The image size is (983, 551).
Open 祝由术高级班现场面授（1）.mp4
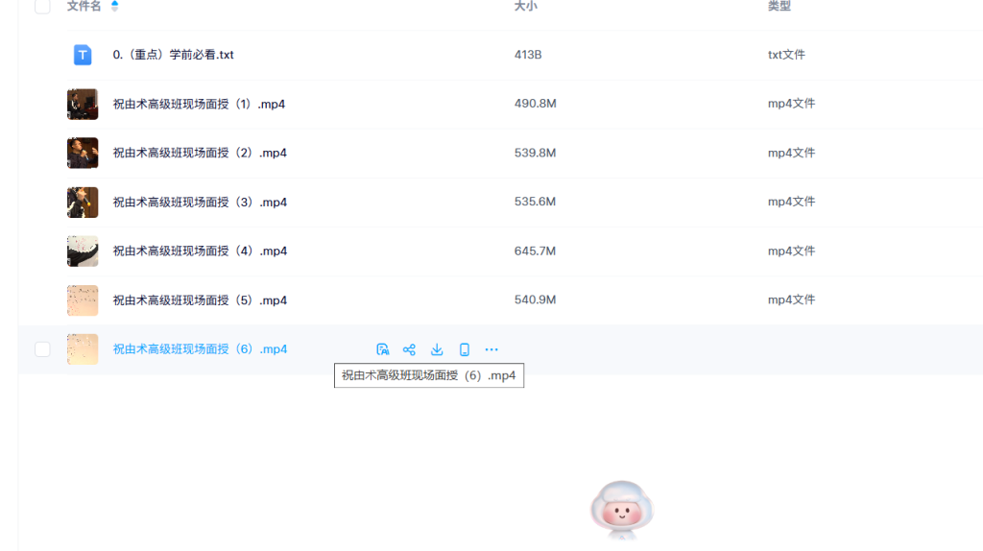tap(199, 104)
